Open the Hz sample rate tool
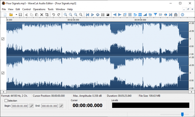 (x=150, y=15)
